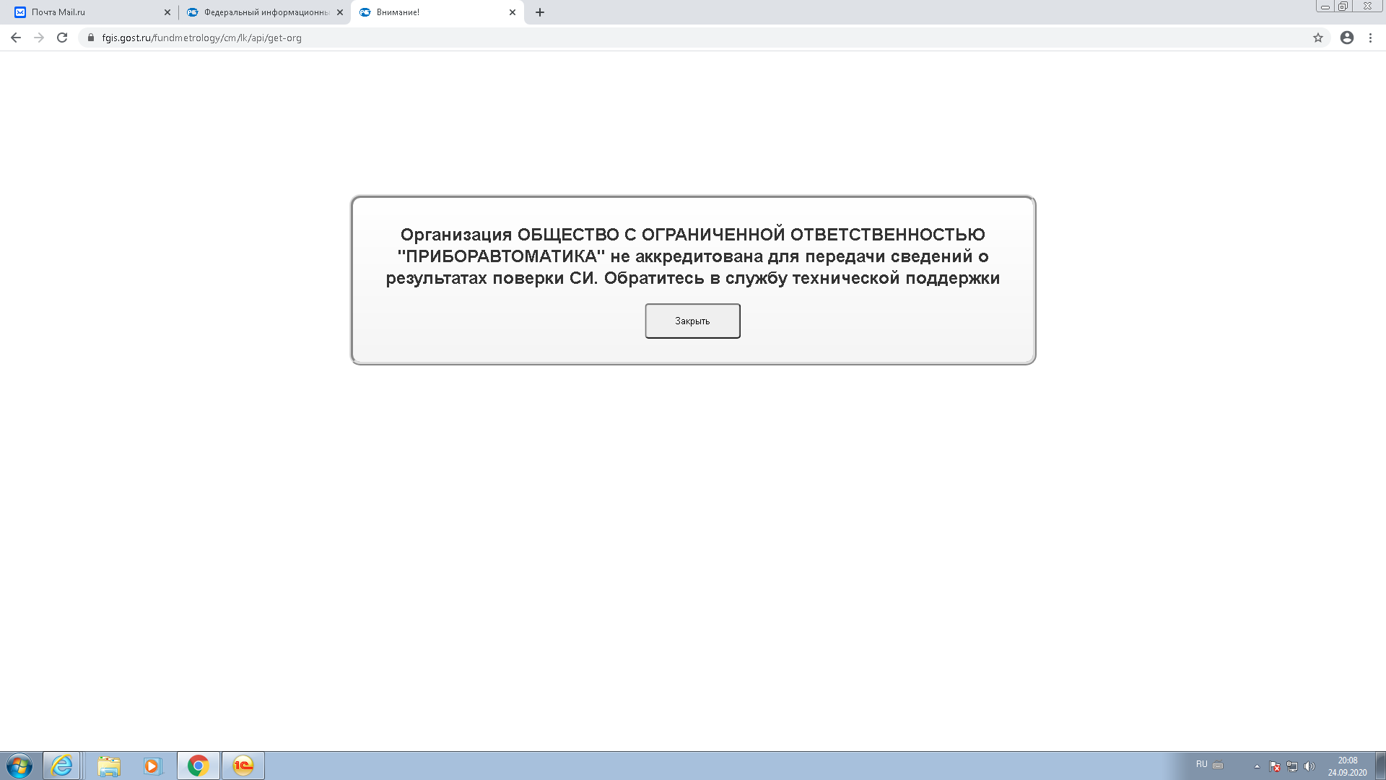Launch Internet Explorer from the taskbar

62,766
